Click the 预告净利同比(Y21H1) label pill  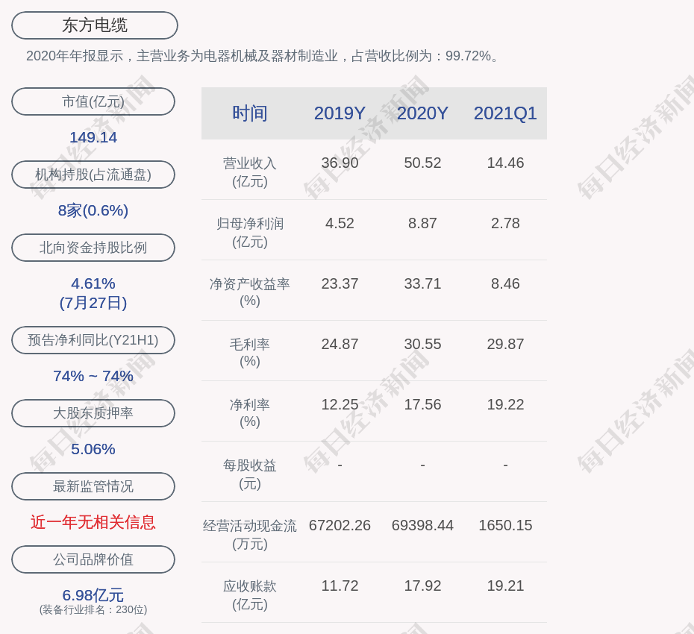point(93,340)
